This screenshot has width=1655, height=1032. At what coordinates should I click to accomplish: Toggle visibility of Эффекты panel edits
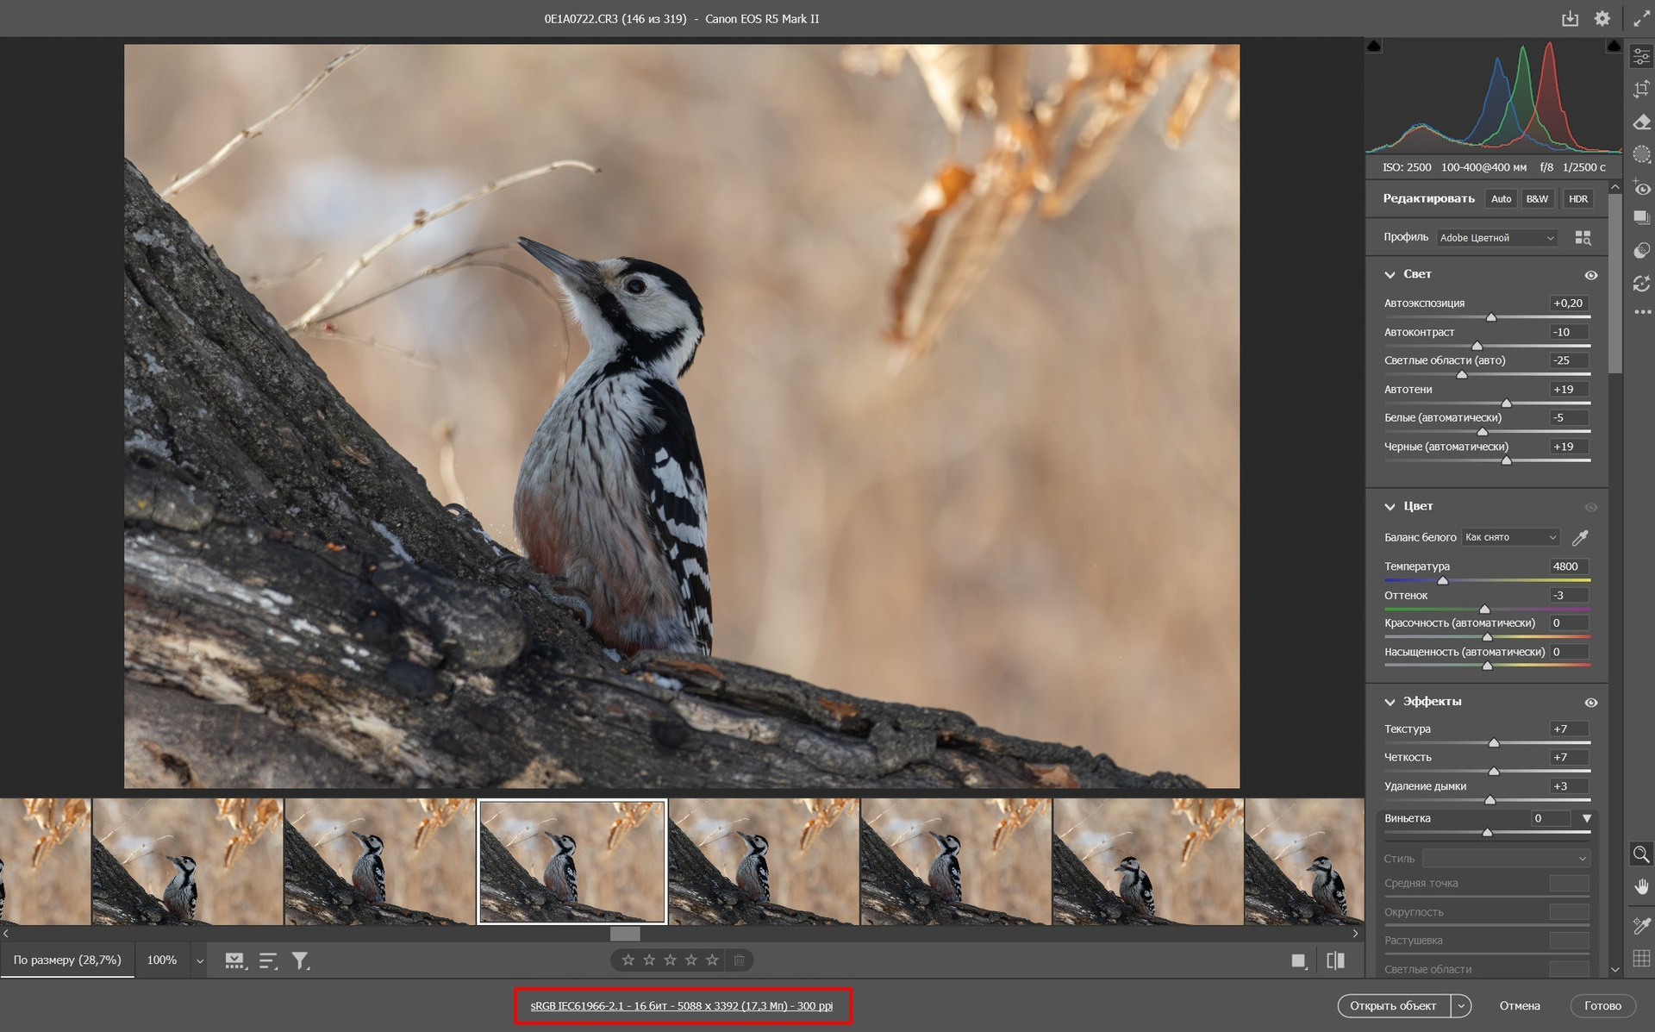coord(1590,703)
